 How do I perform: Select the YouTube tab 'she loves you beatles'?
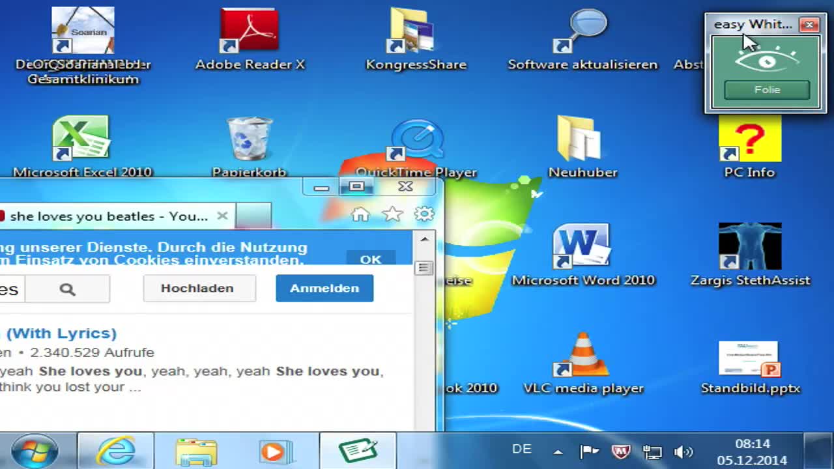111,216
